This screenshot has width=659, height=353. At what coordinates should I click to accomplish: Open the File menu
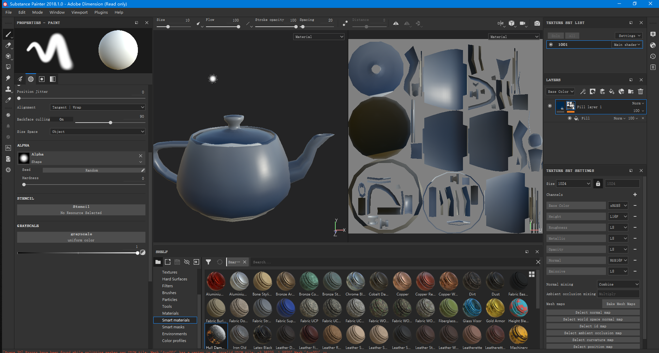tap(9, 12)
